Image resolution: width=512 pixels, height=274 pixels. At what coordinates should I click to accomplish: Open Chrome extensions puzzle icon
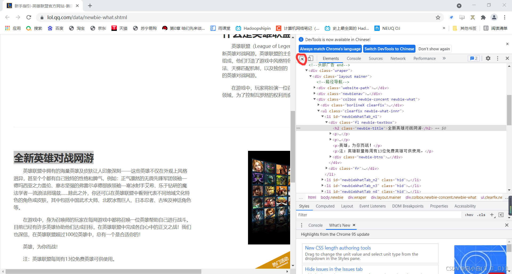click(x=483, y=17)
